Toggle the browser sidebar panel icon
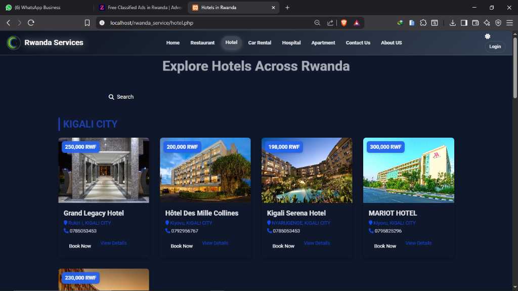The width and height of the screenshot is (518, 291). (x=464, y=23)
